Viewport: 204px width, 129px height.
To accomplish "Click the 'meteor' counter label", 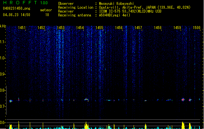I will 46,10.
